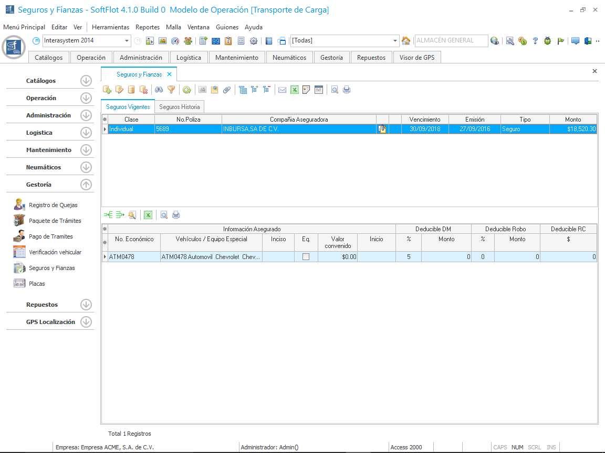This screenshot has width=605, height=453.
Task: Open Registro de Quejas in the sidebar
Action: 53,205
